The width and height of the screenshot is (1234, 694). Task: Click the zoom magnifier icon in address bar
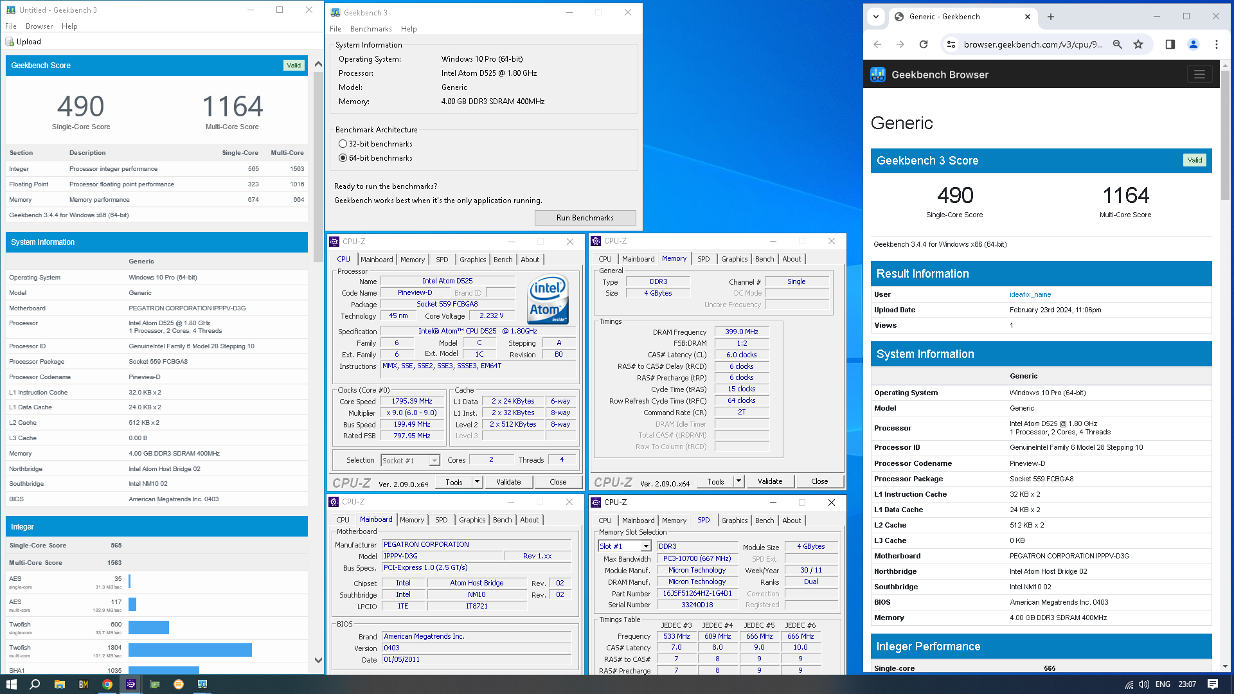1117,44
